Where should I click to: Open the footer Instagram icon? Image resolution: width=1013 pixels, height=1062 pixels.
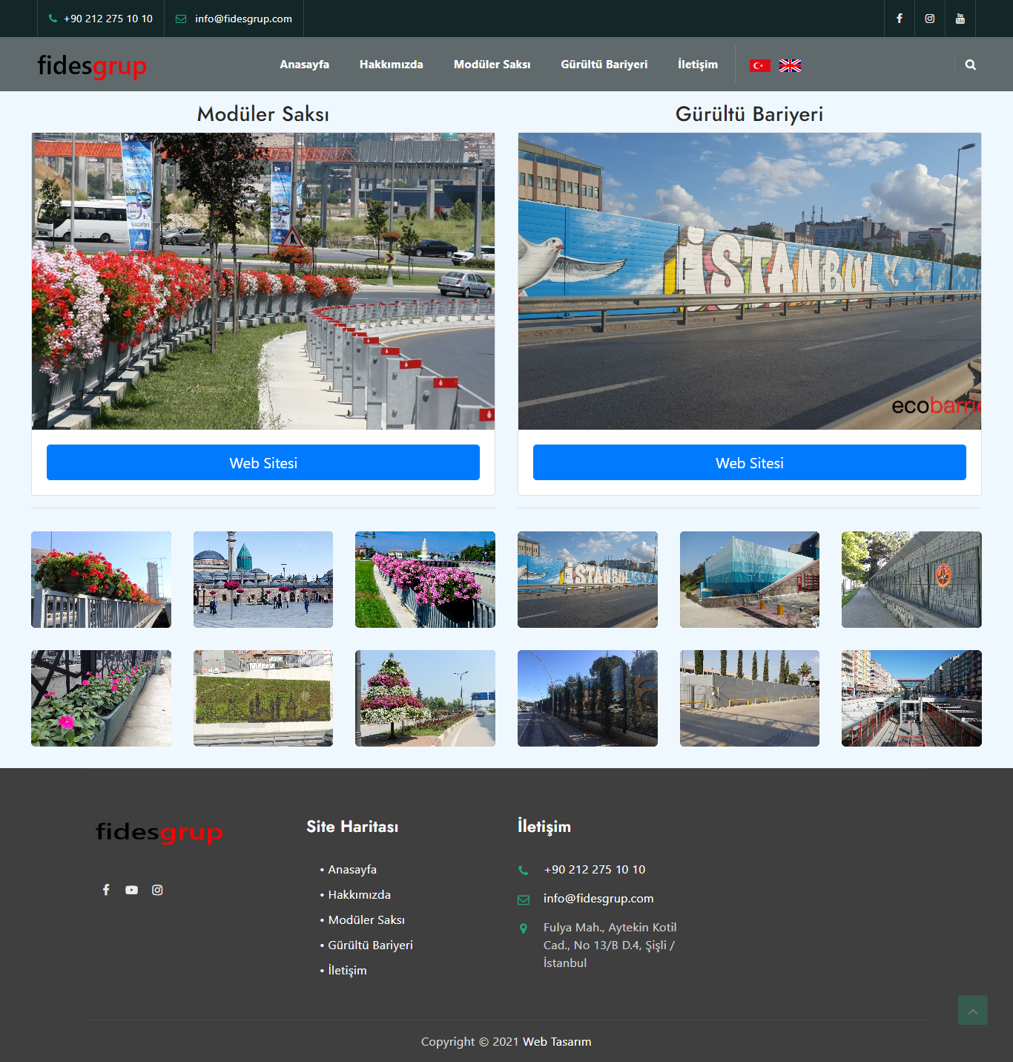point(157,890)
